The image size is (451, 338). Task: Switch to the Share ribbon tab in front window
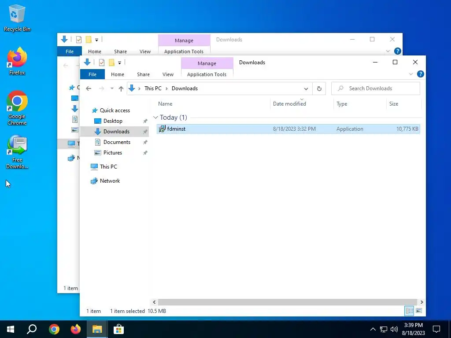(143, 74)
